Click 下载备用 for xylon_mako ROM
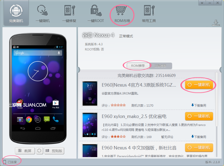Screen dimensions: 224x166 coord(199,137)
